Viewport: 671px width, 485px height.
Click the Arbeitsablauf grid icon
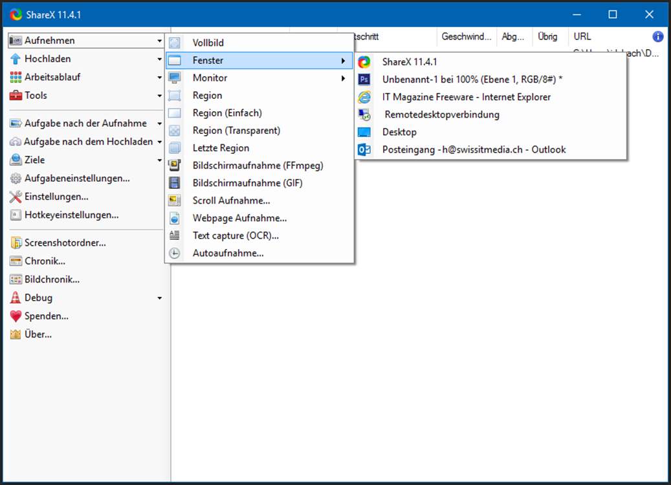pos(16,78)
